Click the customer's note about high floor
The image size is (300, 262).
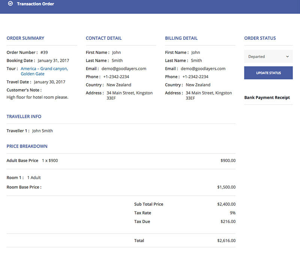pyautogui.click(x=37, y=97)
